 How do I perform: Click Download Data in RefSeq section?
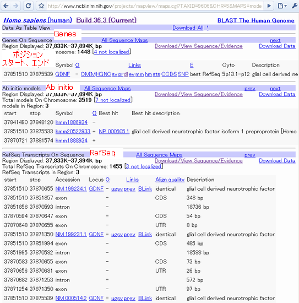pos(277,160)
